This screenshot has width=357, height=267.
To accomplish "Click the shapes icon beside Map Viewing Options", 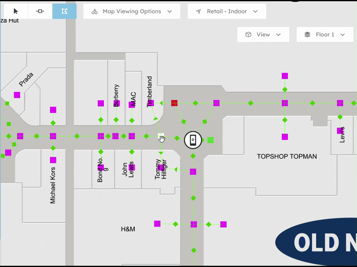I will (x=94, y=11).
